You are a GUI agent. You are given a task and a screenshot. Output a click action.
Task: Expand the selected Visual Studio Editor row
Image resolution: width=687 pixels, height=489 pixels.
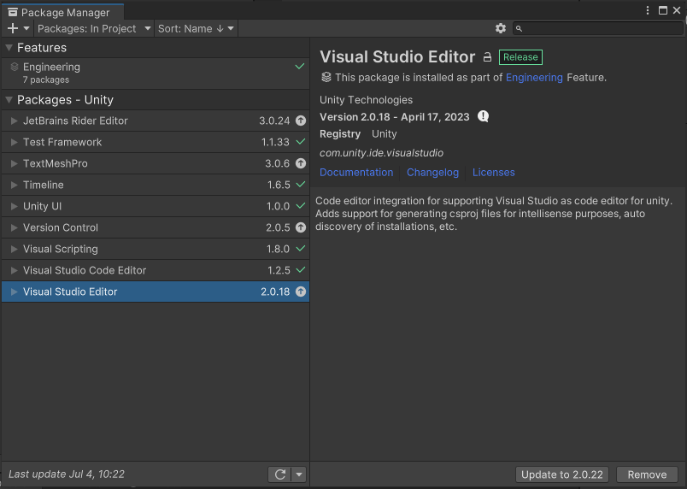14,292
